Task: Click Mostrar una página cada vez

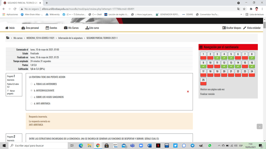Action: (x=212, y=89)
